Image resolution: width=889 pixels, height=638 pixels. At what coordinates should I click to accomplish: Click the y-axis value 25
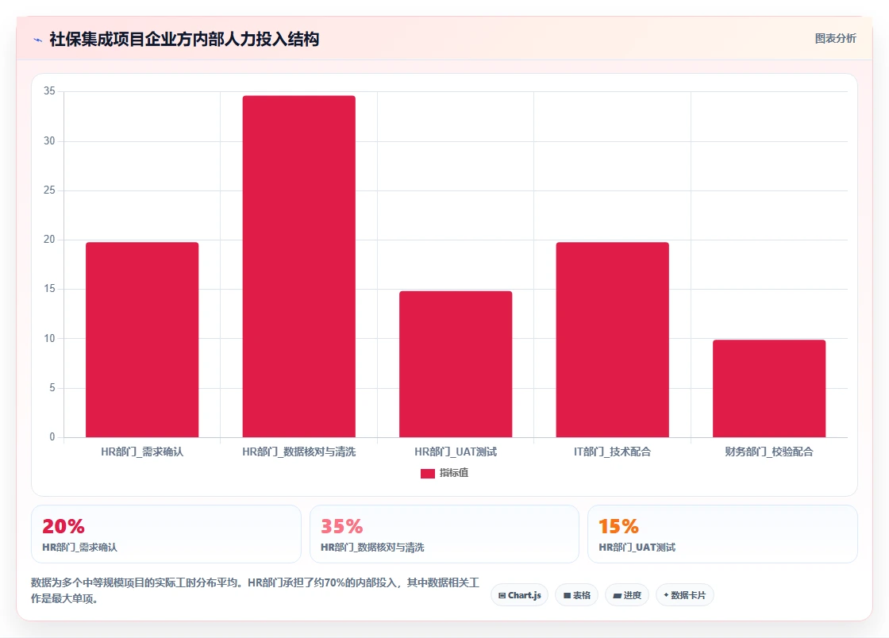[49, 190]
